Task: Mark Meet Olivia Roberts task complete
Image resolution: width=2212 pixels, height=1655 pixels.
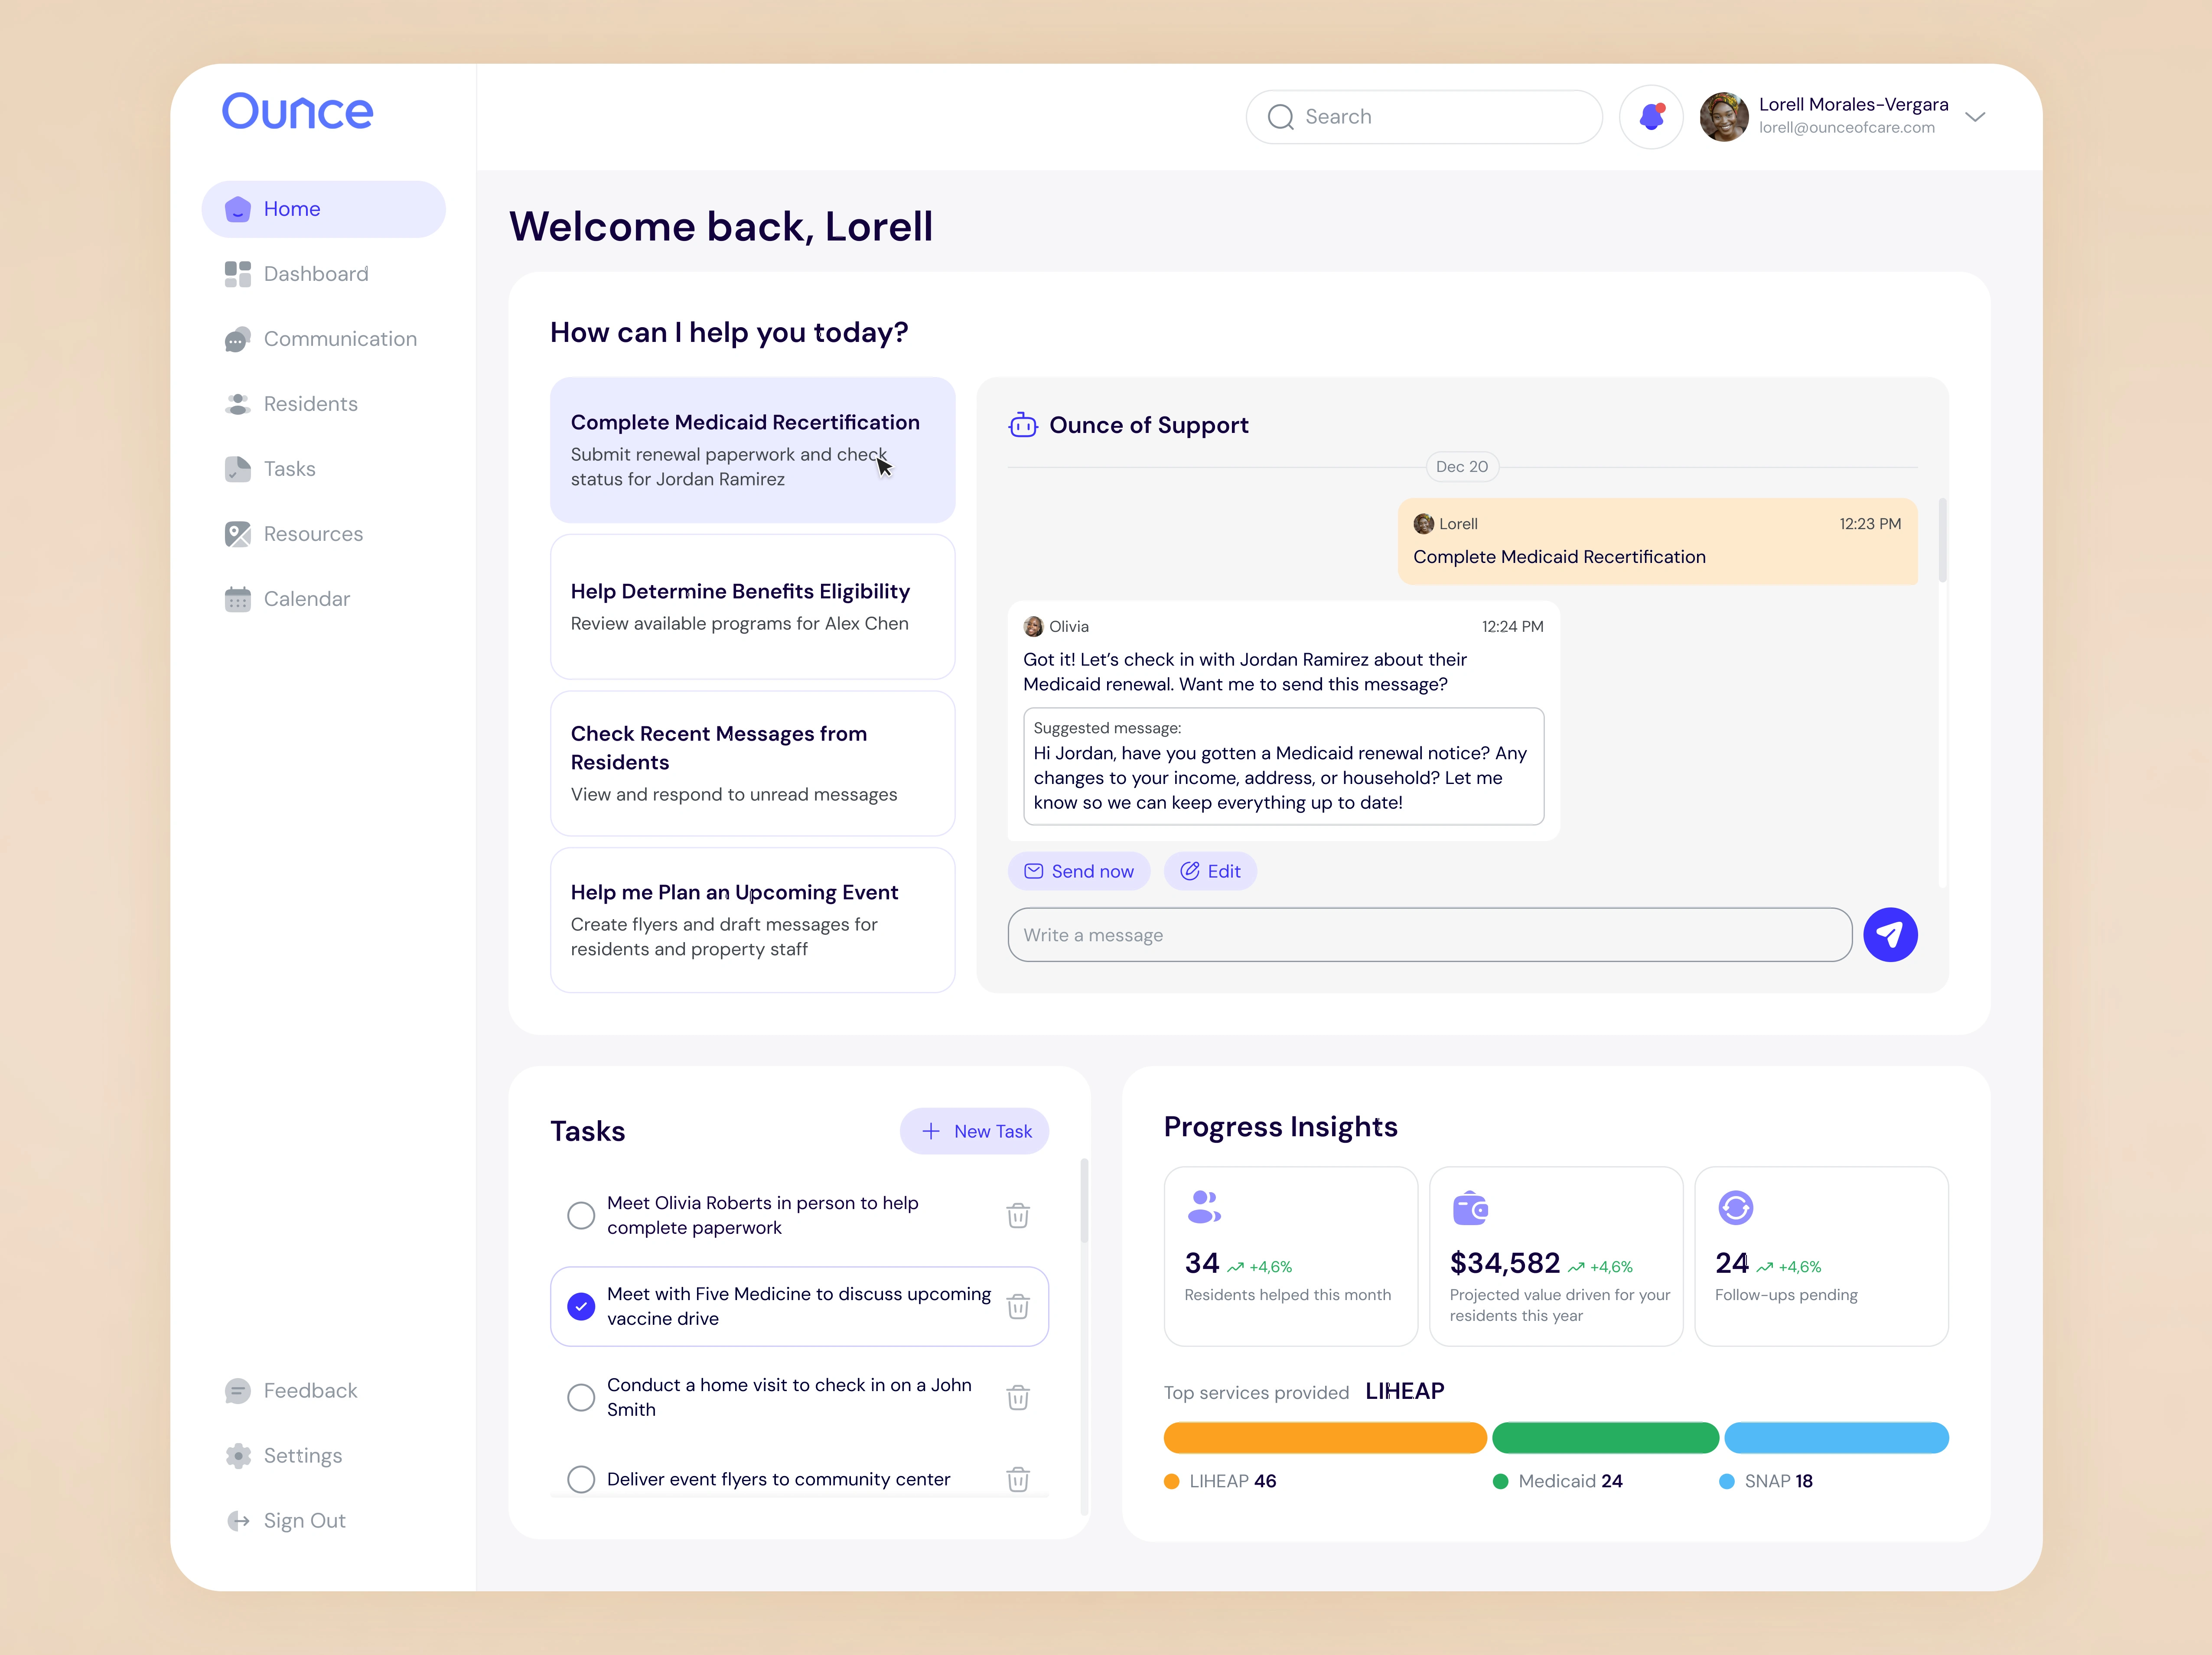Action: (581, 1215)
